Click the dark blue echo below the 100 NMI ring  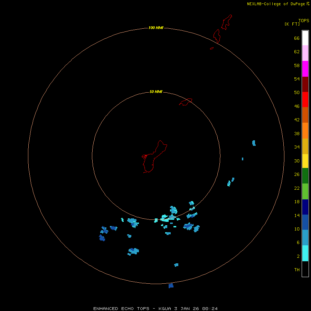(171, 286)
